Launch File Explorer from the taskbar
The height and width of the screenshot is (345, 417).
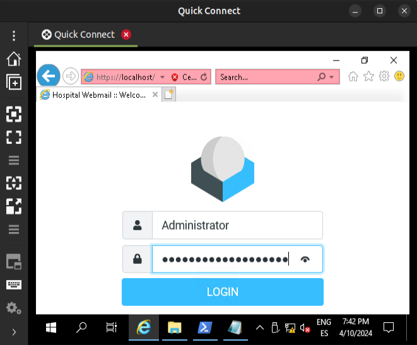[175, 327]
